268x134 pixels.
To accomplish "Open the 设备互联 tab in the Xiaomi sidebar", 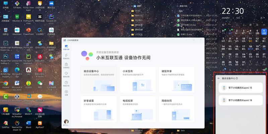I will coord(66,48).
